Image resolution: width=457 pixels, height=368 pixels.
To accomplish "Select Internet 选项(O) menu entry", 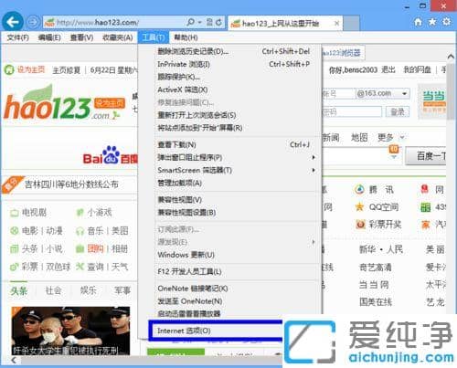I will pos(217,331).
